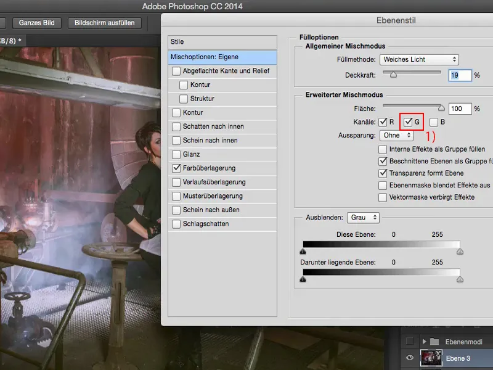Enable Musterüberlagerung checkbox
493x370 pixels.
click(x=176, y=196)
